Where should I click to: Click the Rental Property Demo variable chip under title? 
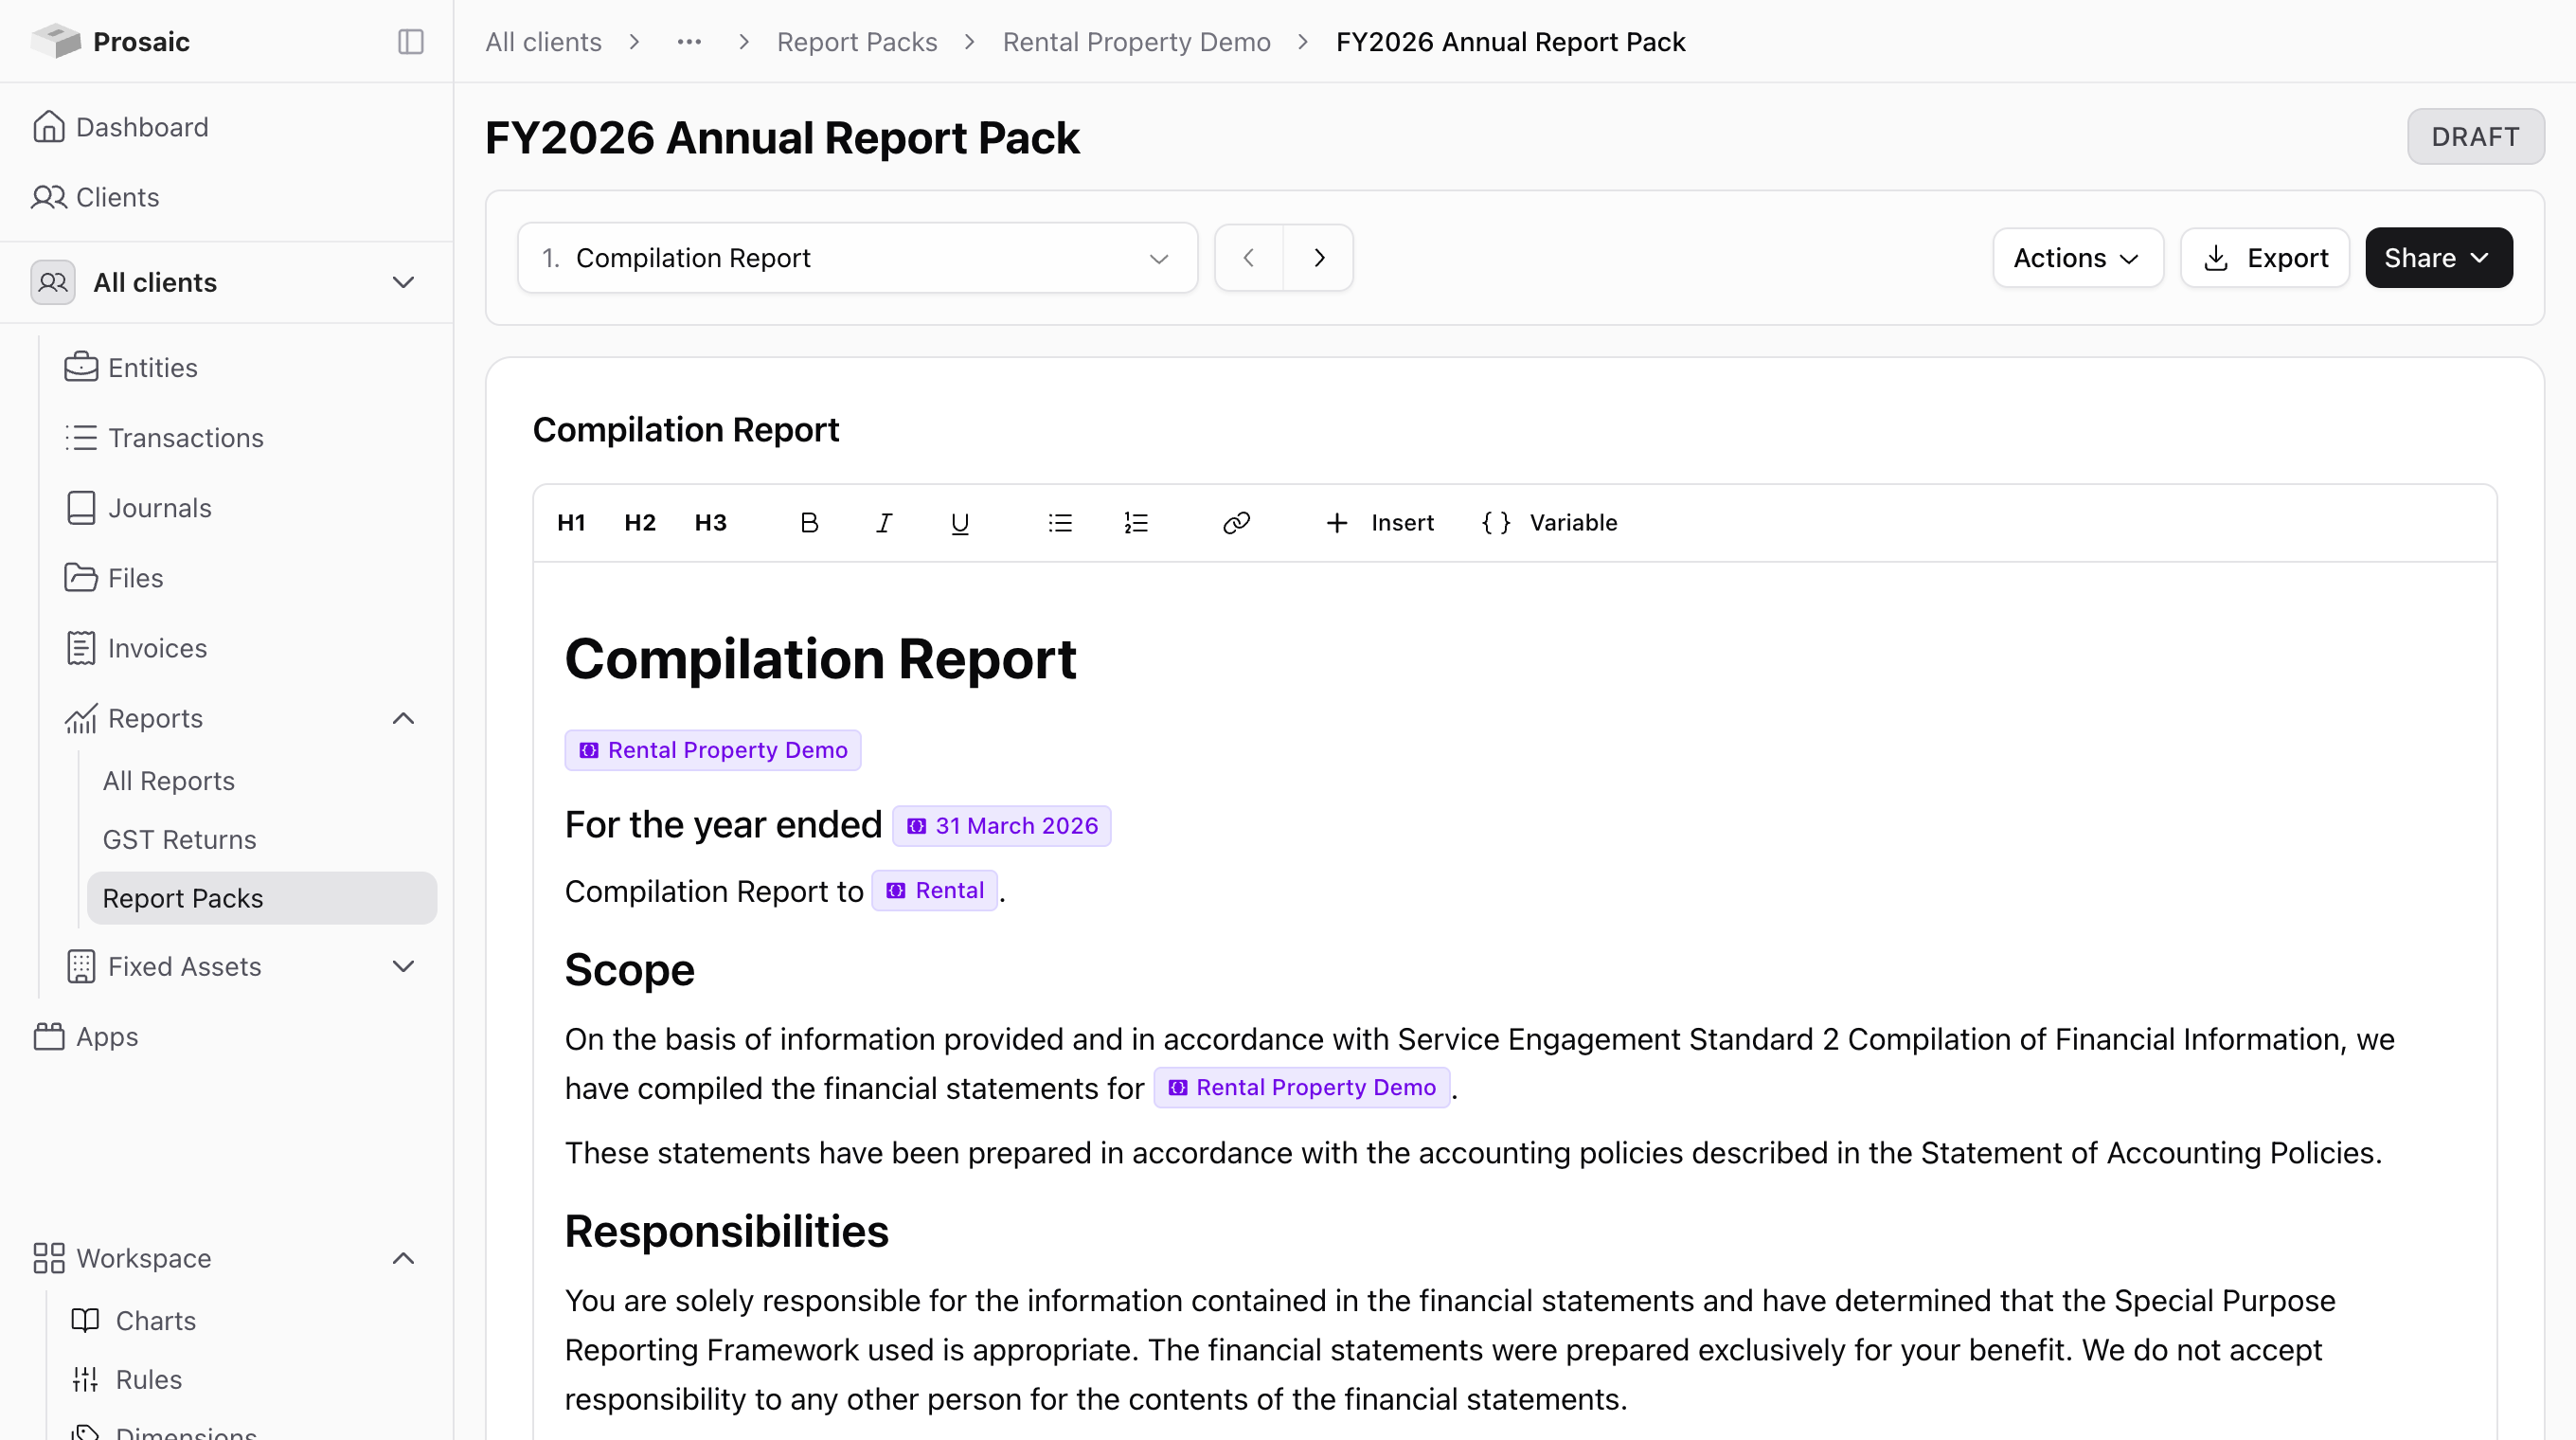tap(713, 750)
